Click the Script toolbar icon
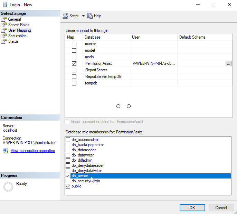 click(65, 16)
